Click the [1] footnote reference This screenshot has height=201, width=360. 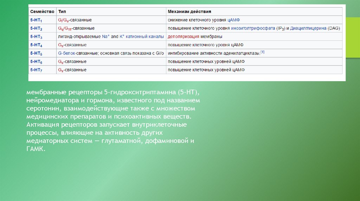pos(262,53)
